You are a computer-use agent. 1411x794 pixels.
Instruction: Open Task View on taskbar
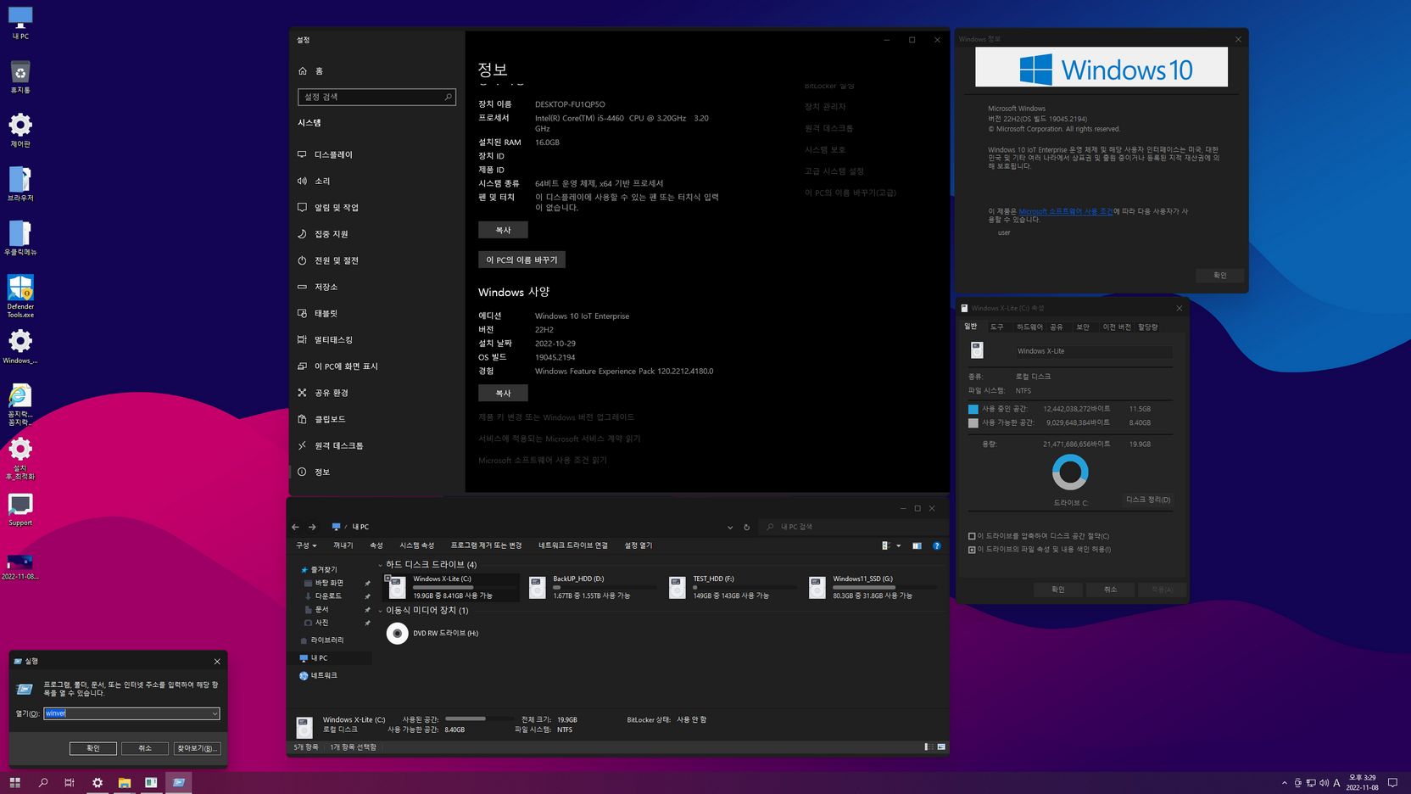(x=70, y=782)
